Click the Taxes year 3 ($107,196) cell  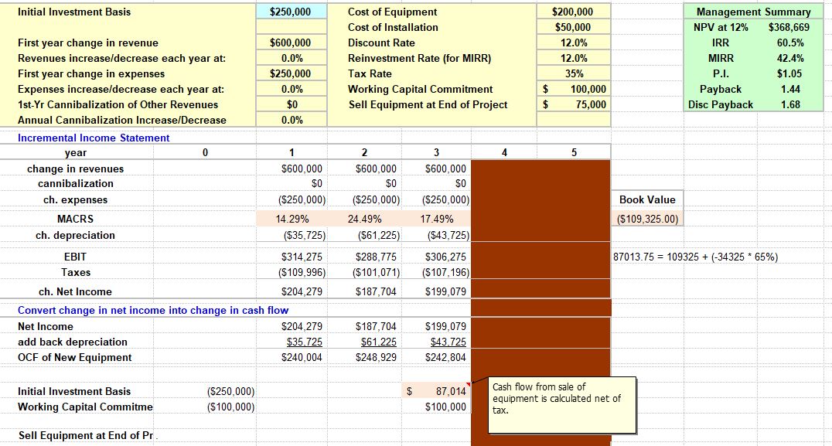[x=436, y=272]
